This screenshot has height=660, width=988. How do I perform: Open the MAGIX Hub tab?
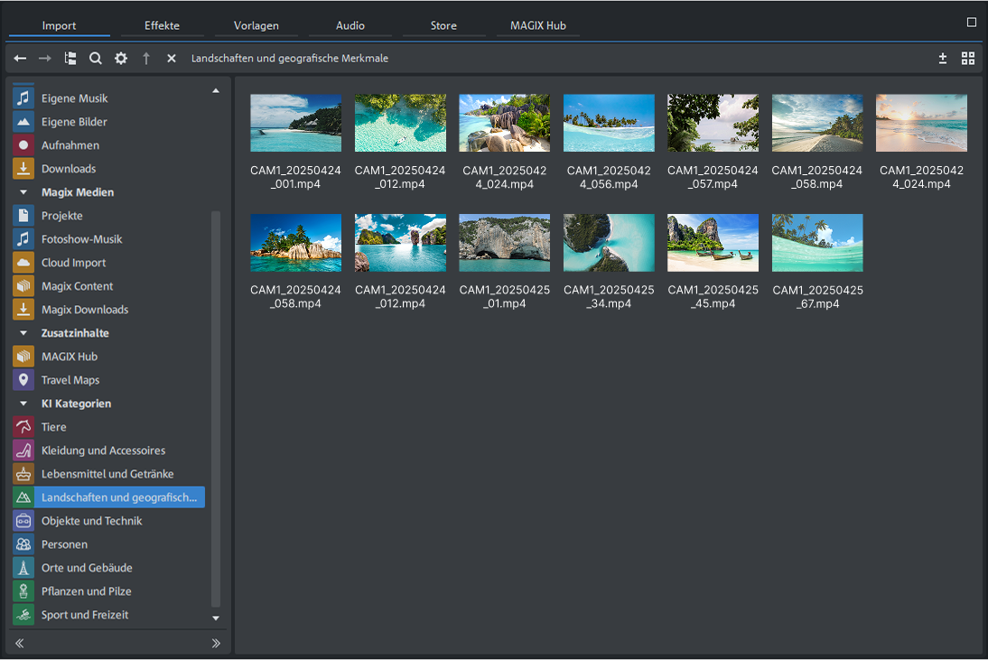tap(538, 25)
